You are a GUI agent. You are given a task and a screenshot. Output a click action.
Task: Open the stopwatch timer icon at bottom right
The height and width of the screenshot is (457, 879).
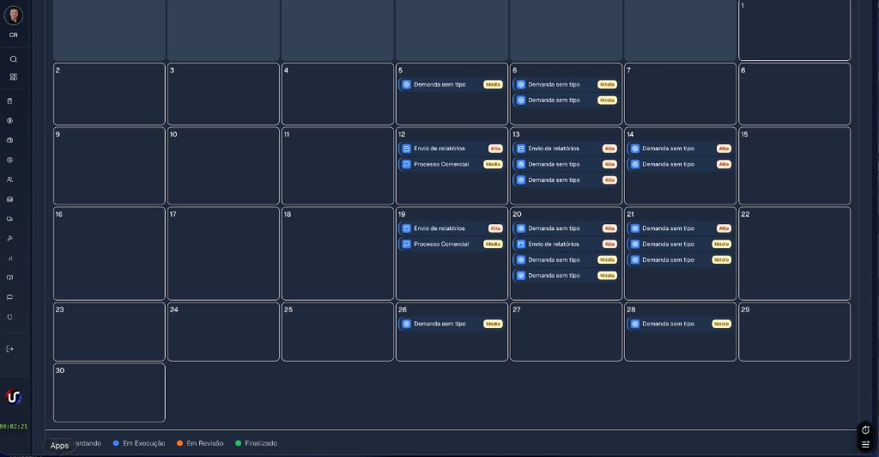pyautogui.click(x=865, y=430)
